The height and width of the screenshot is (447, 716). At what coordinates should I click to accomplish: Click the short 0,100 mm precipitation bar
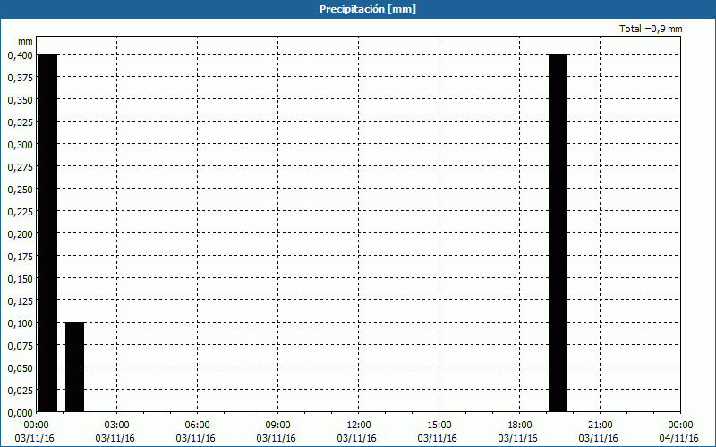[74, 367]
